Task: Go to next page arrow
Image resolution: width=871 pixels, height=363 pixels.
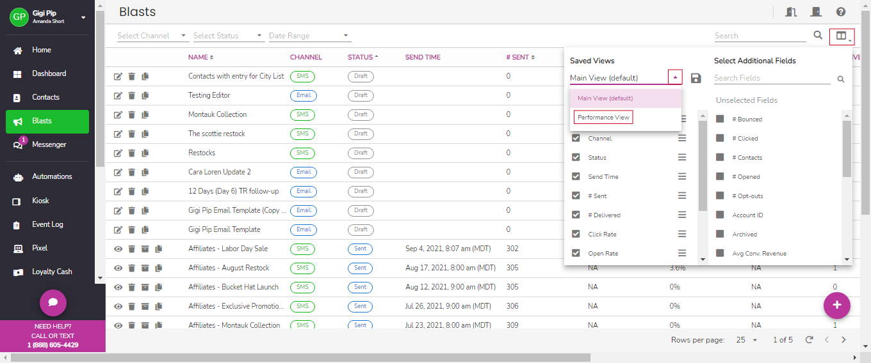Action: pyautogui.click(x=844, y=340)
